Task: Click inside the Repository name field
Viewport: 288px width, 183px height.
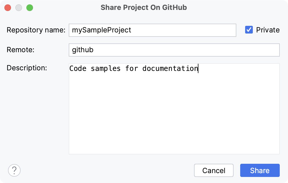Action: pos(153,30)
